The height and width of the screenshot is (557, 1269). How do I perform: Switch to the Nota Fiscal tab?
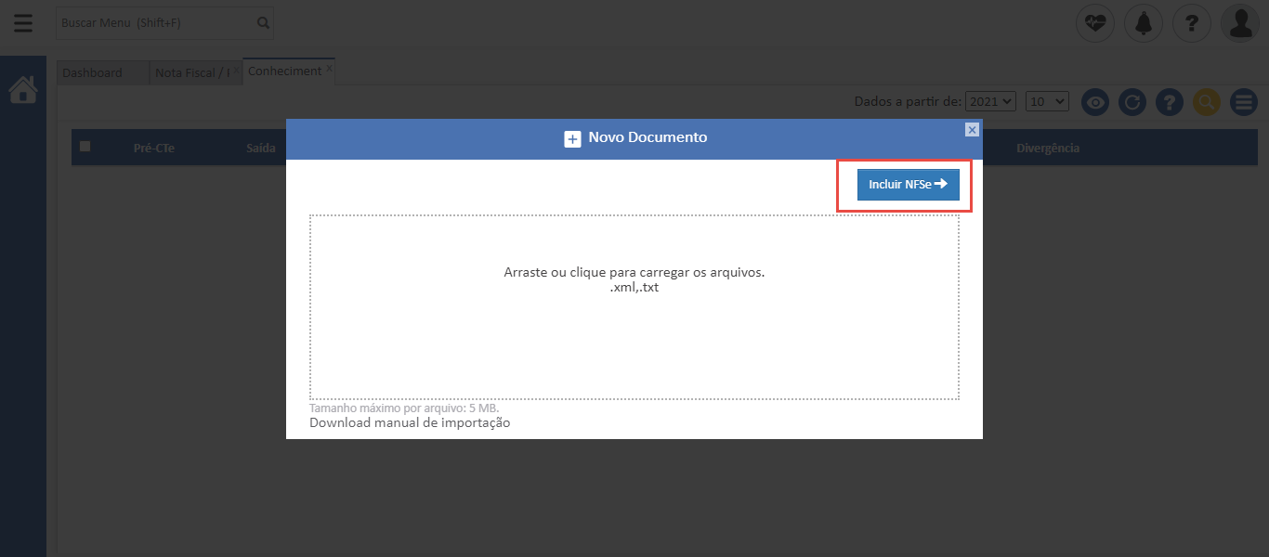pyautogui.click(x=192, y=72)
